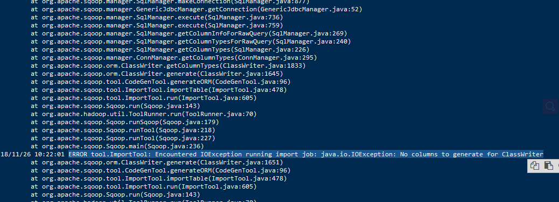
Task: Copy the selected text with copy icon
Action: pyautogui.click(x=534, y=165)
